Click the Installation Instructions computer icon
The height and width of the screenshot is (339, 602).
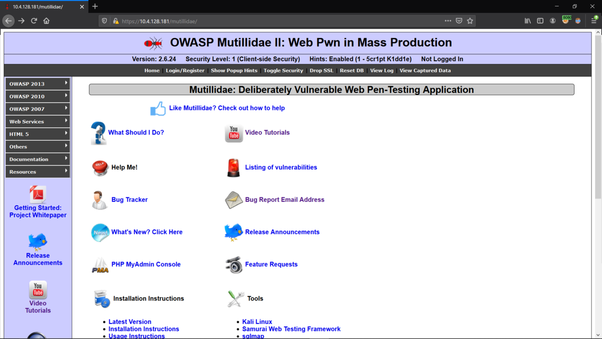tap(102, 299)
